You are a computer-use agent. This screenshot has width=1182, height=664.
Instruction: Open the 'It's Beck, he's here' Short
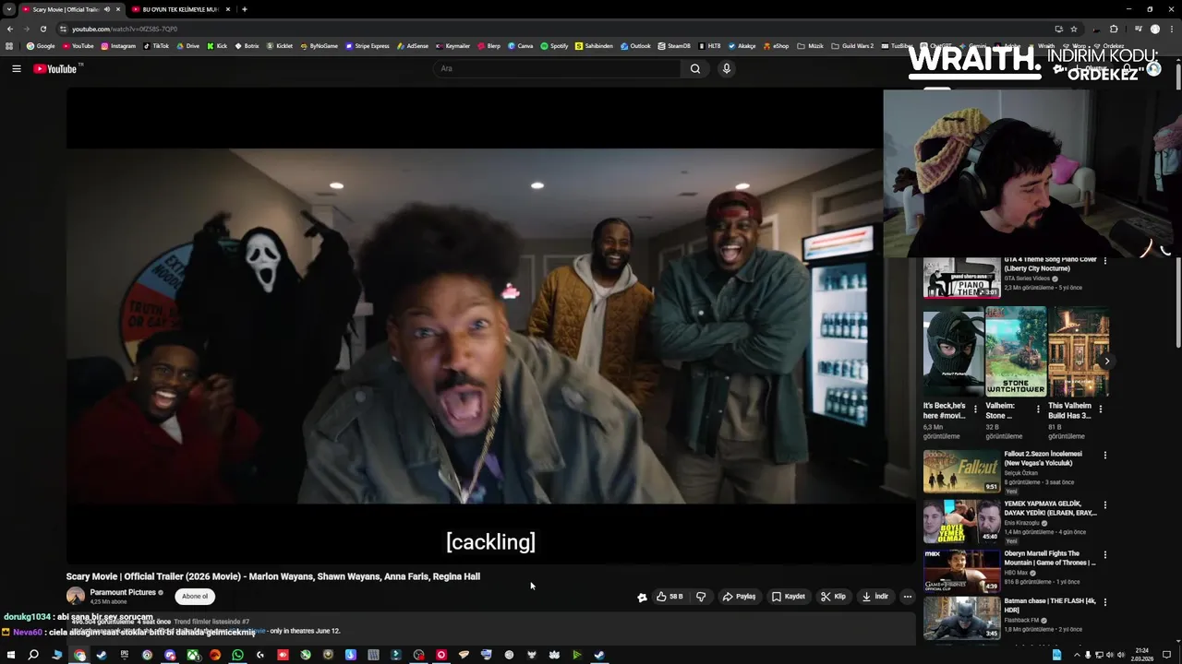tap(954, 351)
